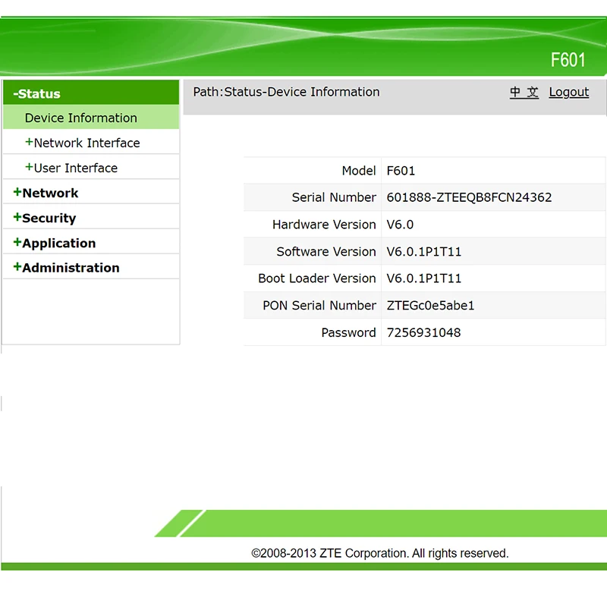Expand the Network Interface section
The image size is (607, 607).
[x=86, y=143]
